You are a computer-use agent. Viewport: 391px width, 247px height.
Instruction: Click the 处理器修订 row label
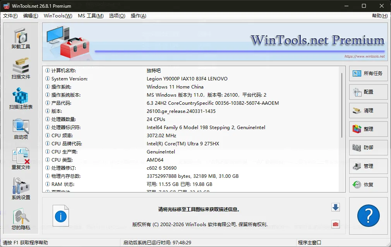[63, 168]
